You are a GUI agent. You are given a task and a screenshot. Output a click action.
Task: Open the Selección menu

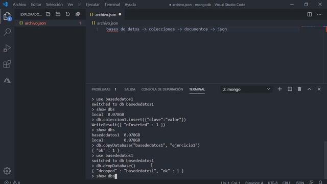click(x=54, y=5)
